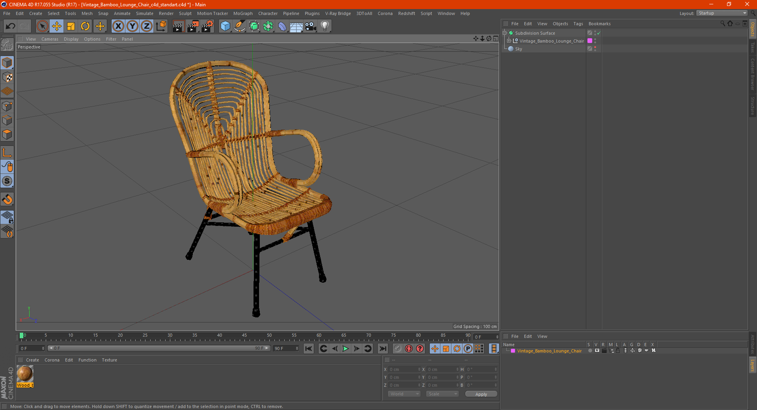
Task: Toggle Autokeying red button
Action: (409, 348)
